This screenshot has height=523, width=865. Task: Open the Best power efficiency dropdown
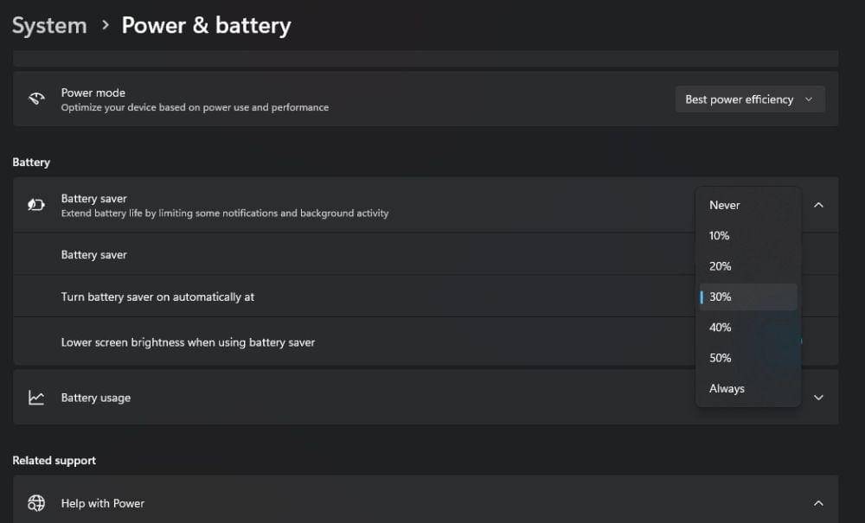click(x=749, y=99)
